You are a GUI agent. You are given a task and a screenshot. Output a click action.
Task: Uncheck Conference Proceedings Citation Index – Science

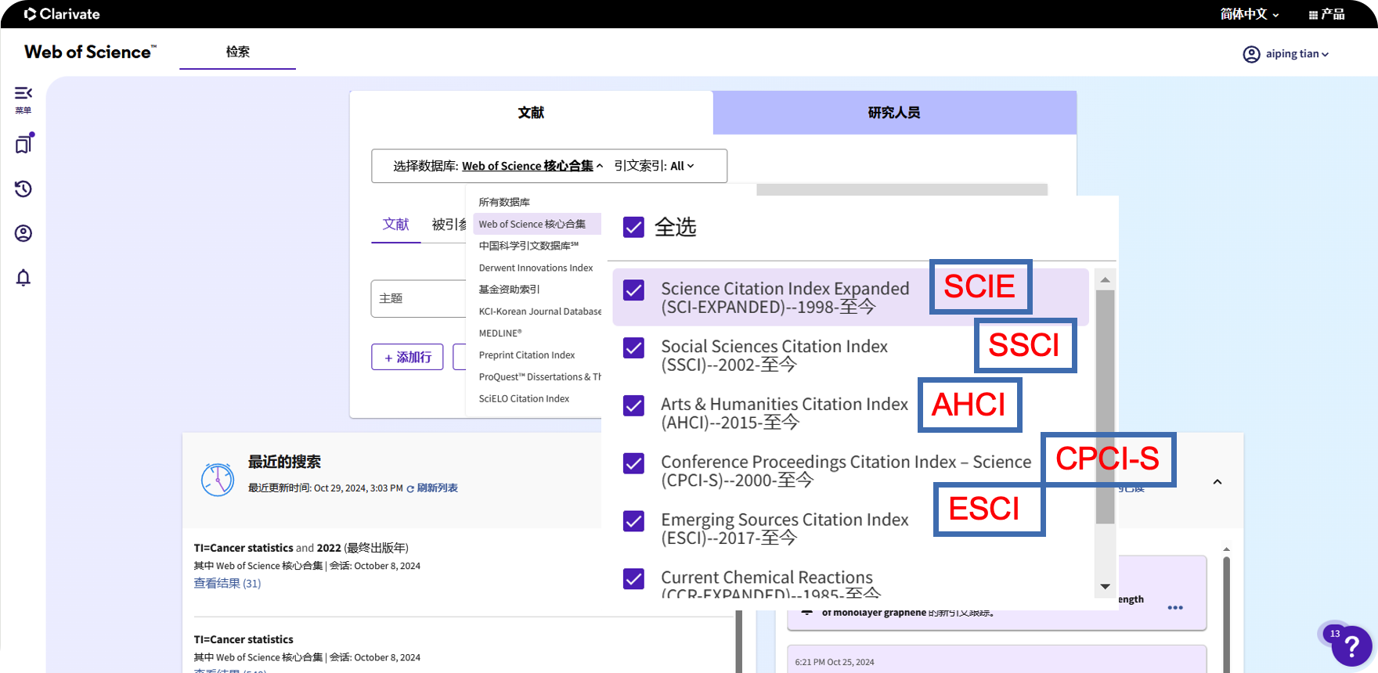click(x=633, y=463)
